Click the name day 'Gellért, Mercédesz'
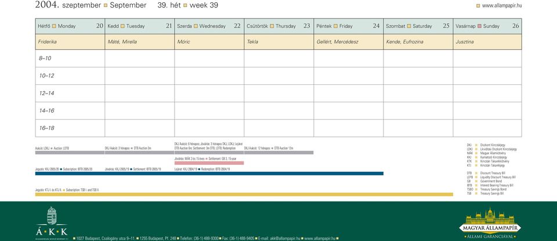Viewport: 557px width, 241px height. [x=337, y=42]
